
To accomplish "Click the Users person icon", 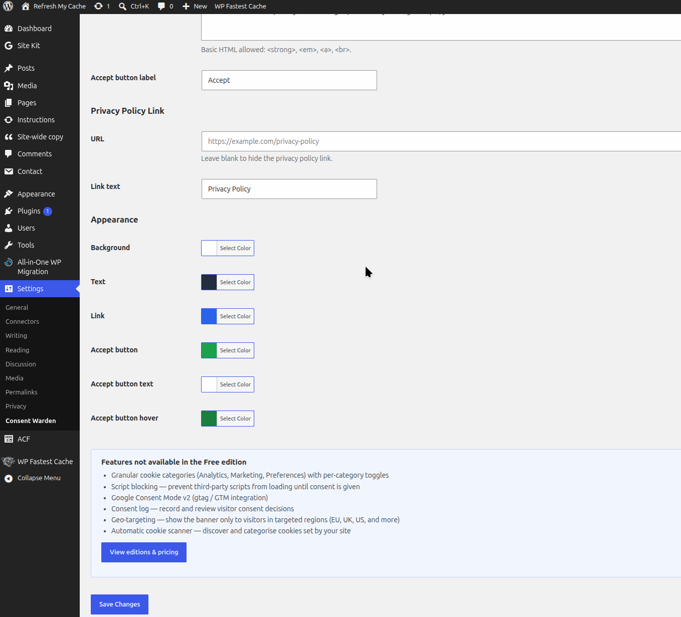I will 9,228.
